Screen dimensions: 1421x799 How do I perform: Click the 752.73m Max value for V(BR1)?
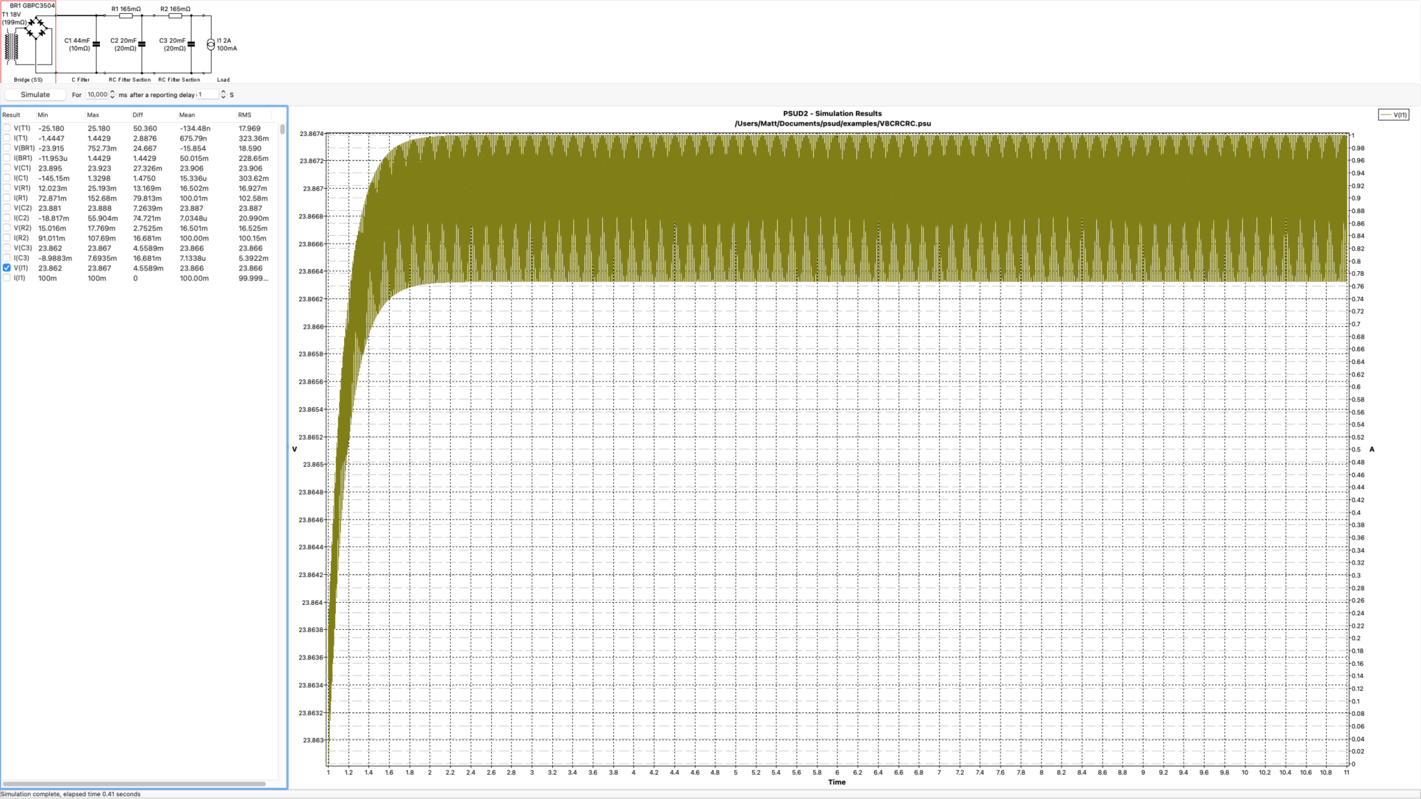coord(102,148)
